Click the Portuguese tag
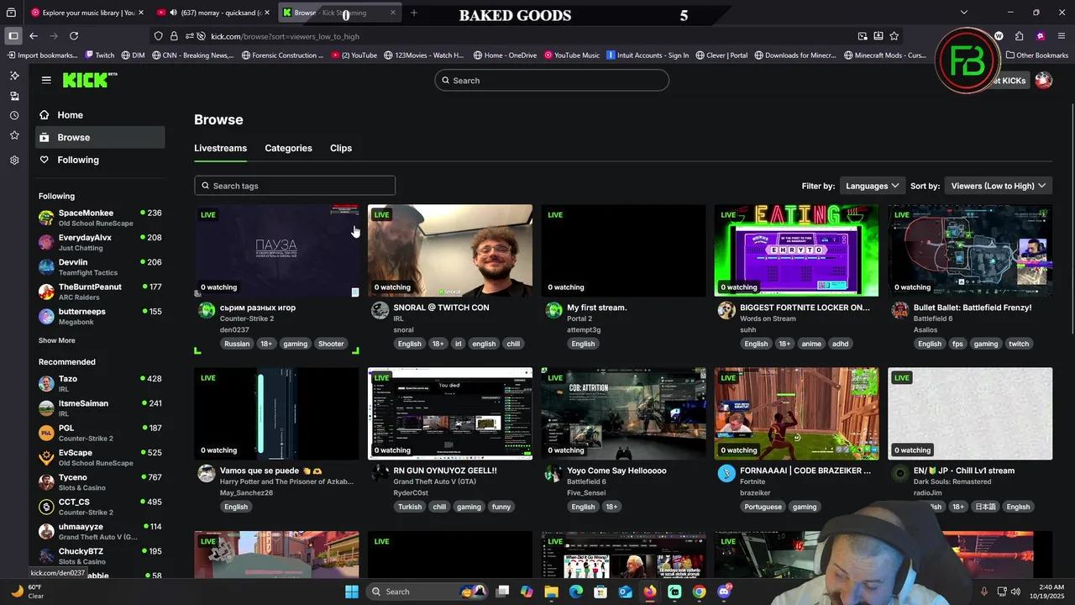The width and height of the screenshot is (1075, 605). tap(763, 507)
